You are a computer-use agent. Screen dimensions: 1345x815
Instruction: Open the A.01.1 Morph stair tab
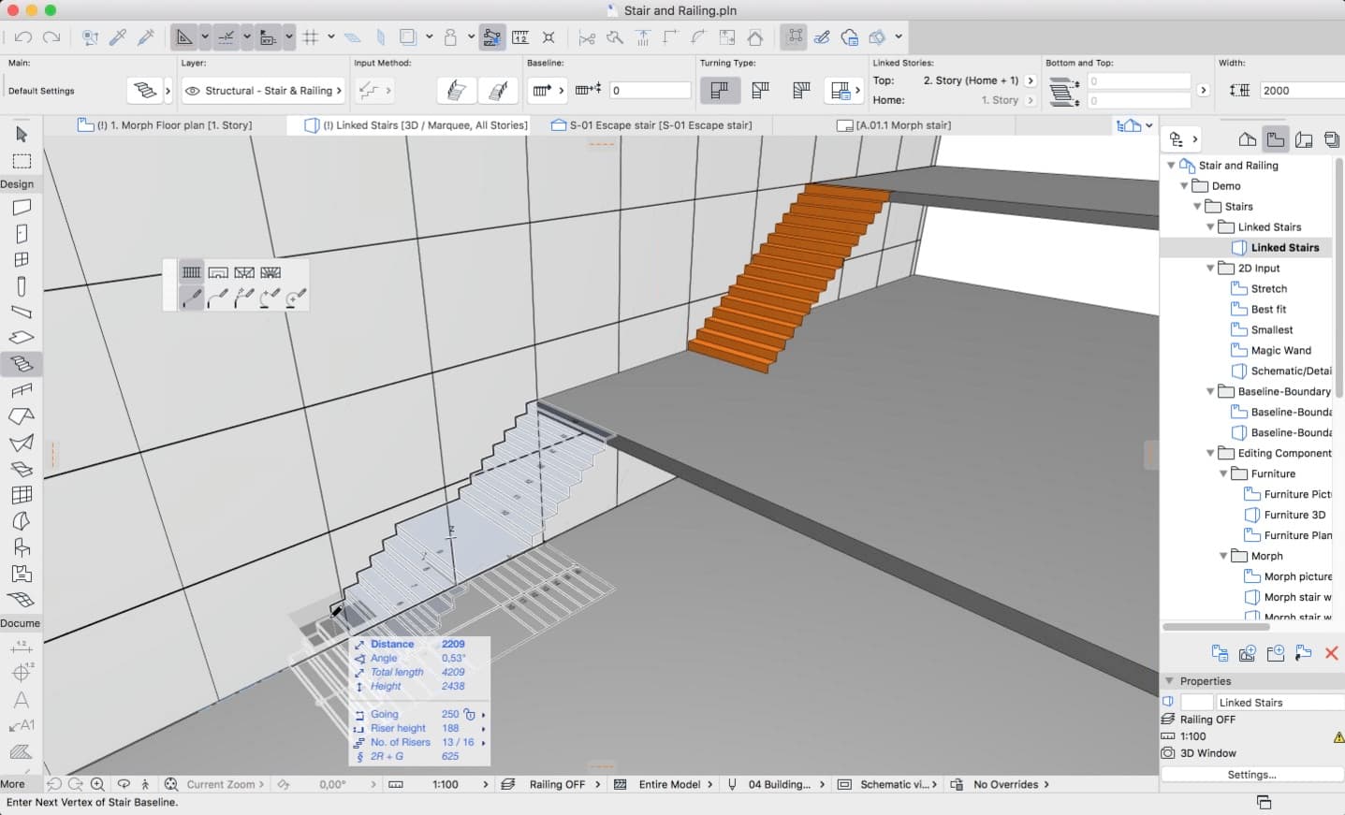click(x=894, y=125)
